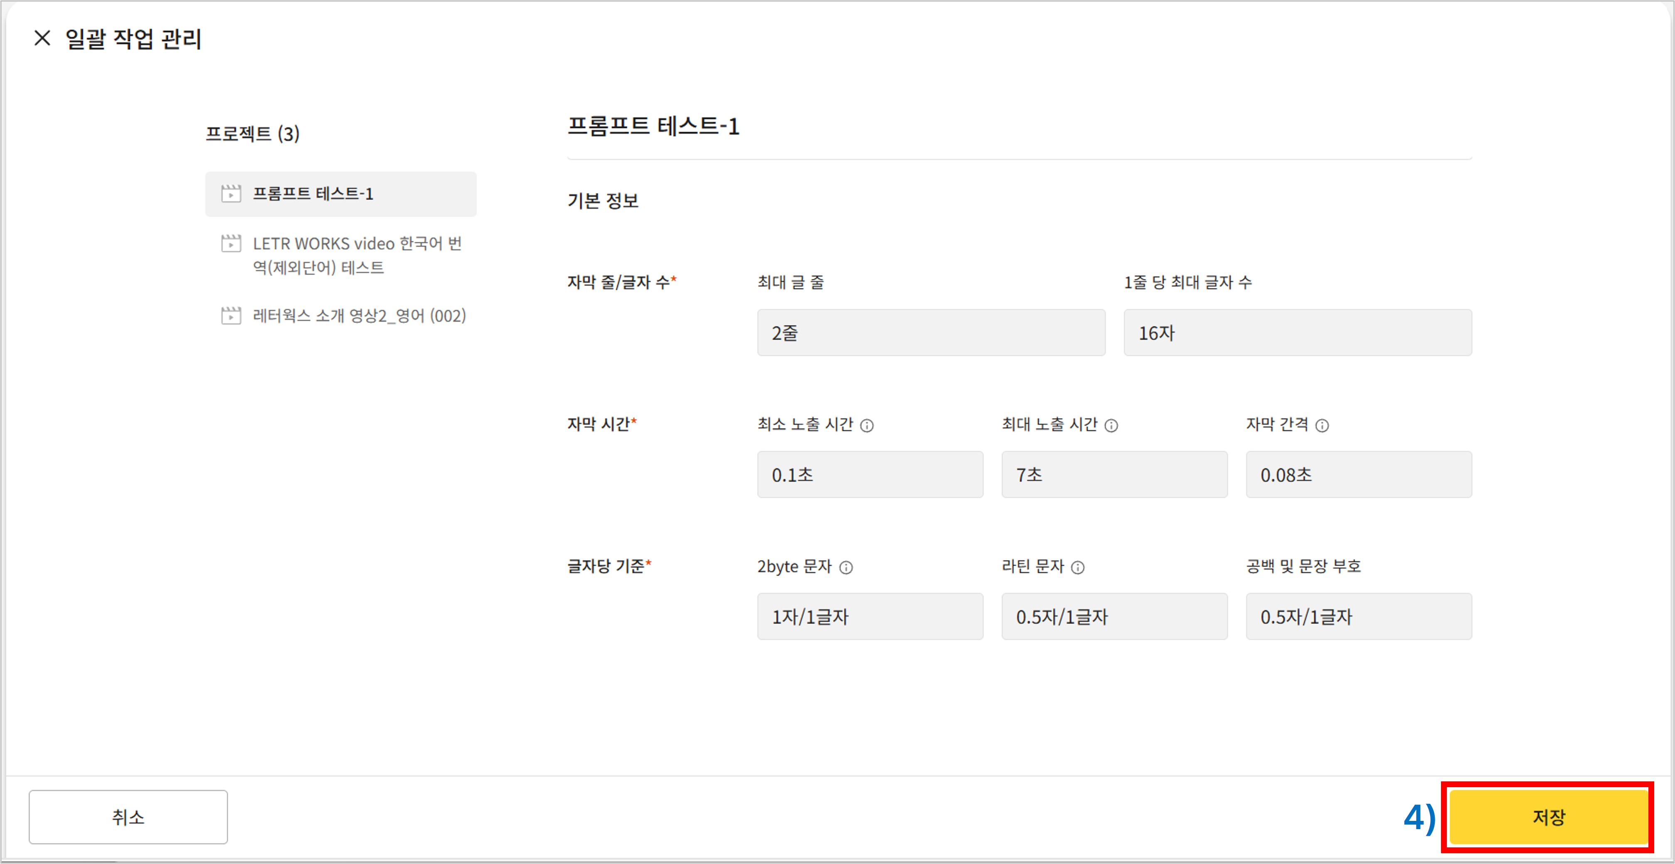
Task: Click video icon beside LETR WORKS video project
Action: point(231,244)
